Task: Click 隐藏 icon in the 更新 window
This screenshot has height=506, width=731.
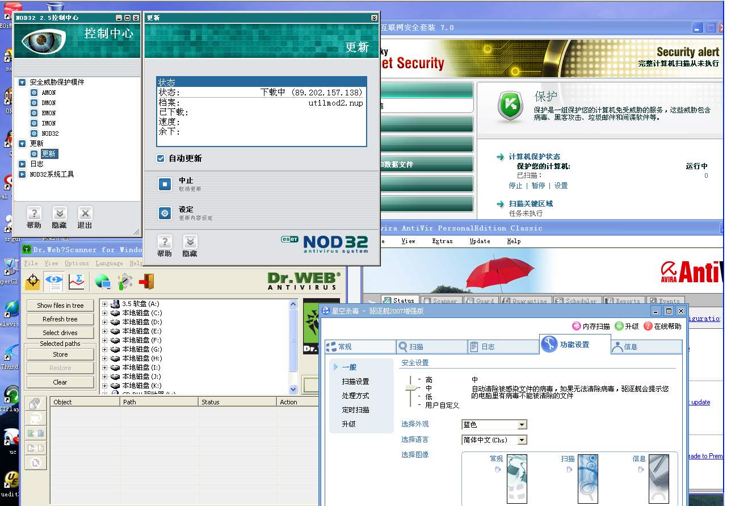Action: (x=190, y=242)
